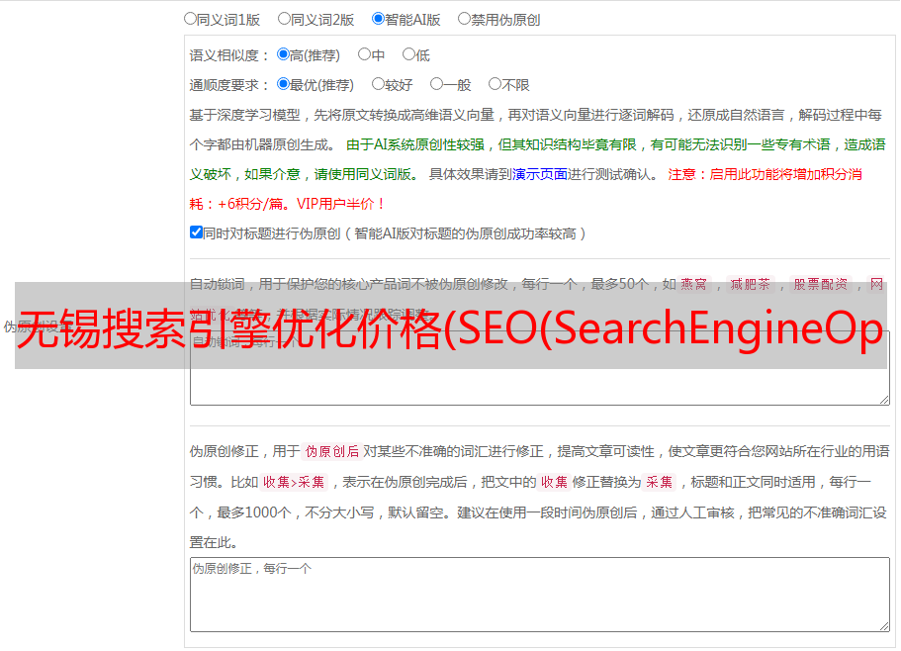Click the 燕窝 example tag
This screenshot has height=651, width=901.
(693, 284)
